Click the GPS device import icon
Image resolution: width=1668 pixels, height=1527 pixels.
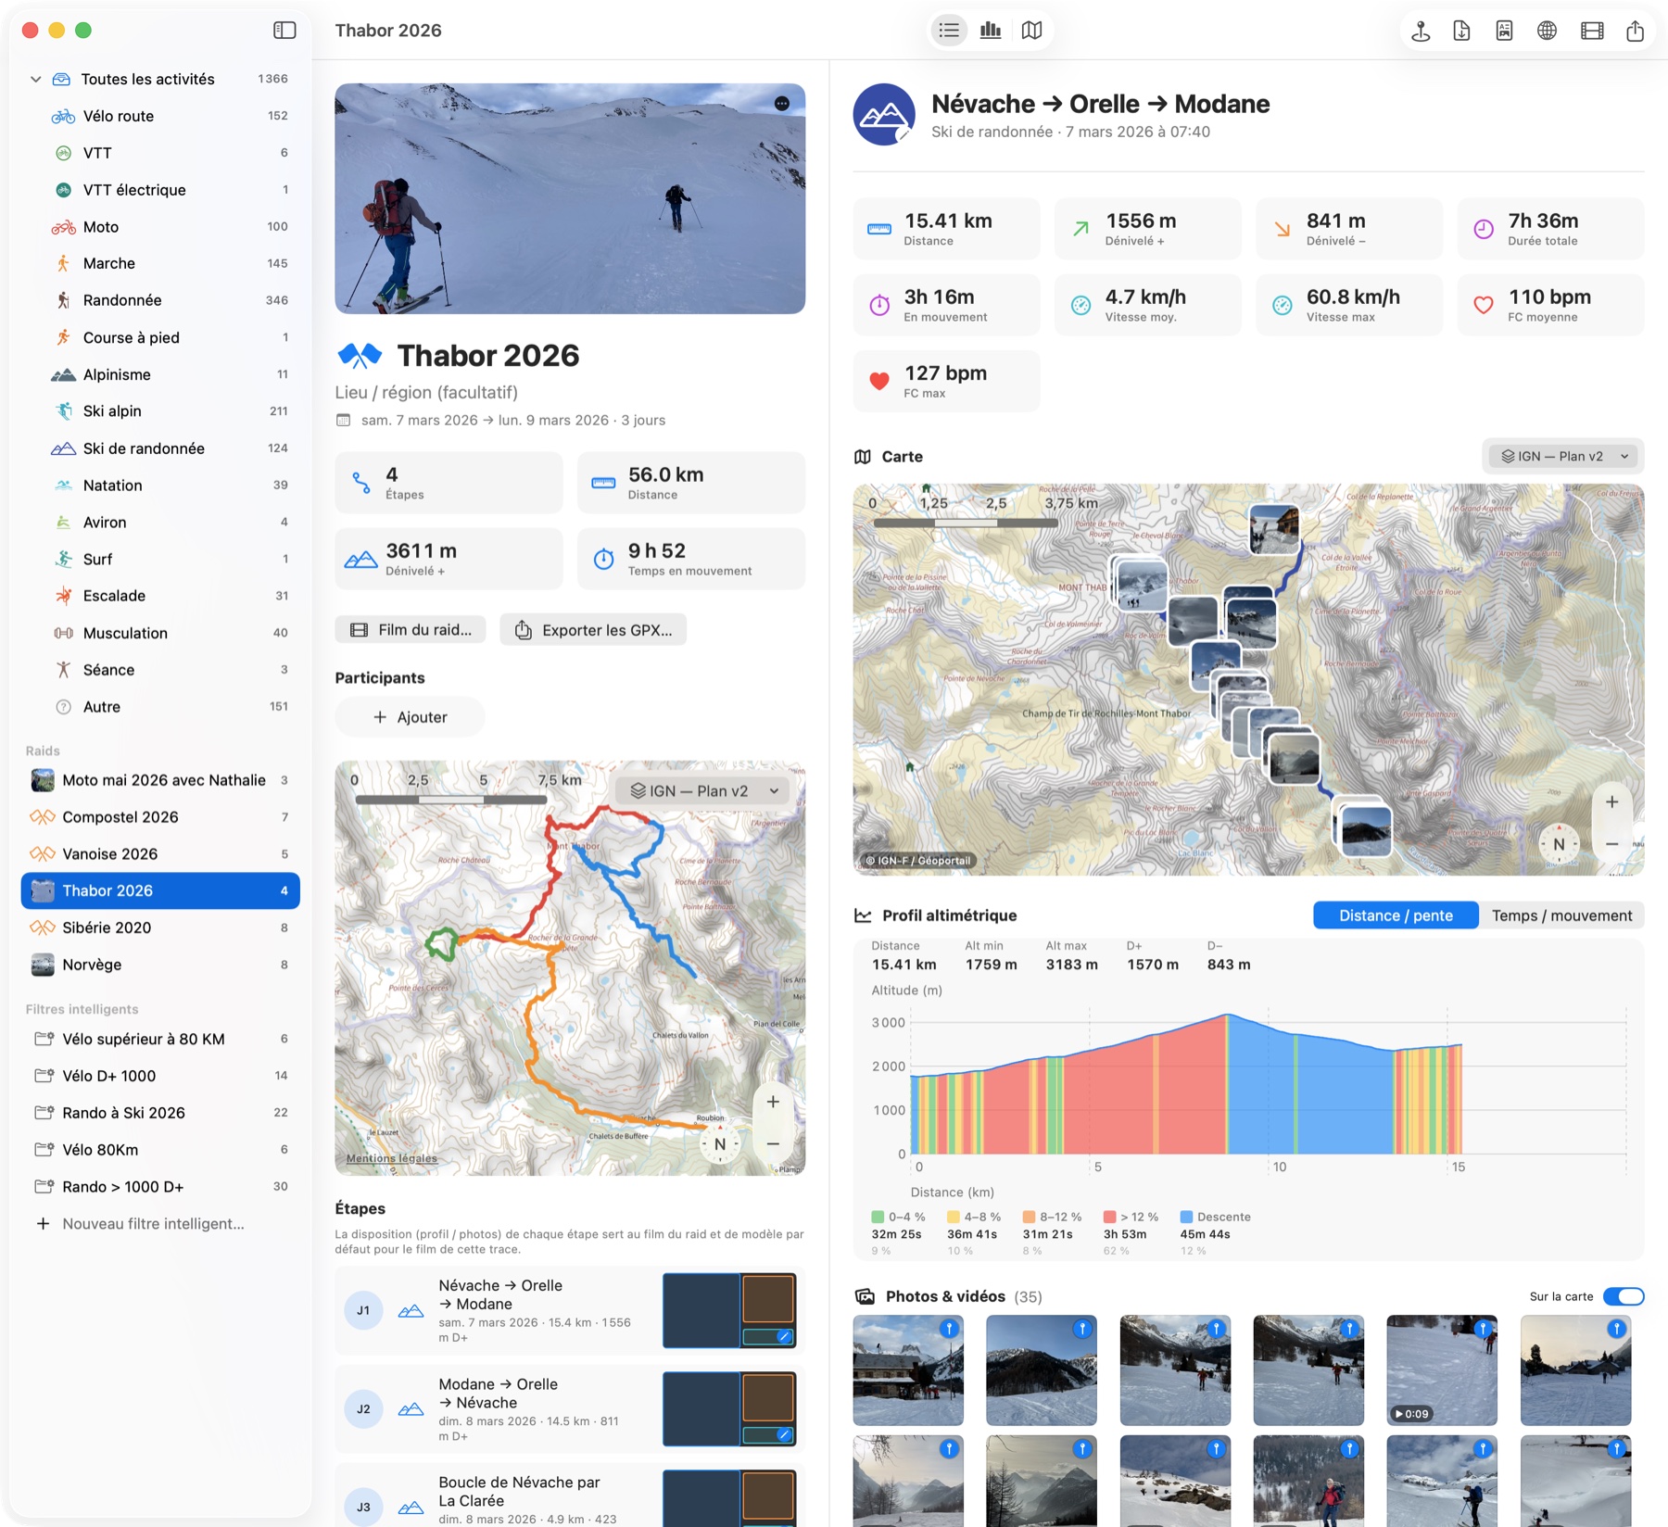(x=1421, y=31)
